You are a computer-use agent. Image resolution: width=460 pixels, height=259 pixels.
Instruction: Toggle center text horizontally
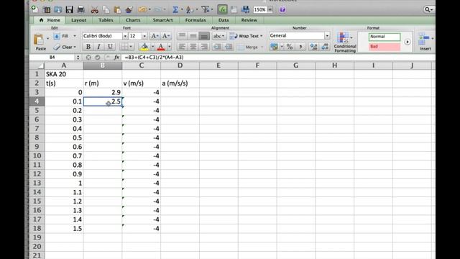[x=193, y=46]
